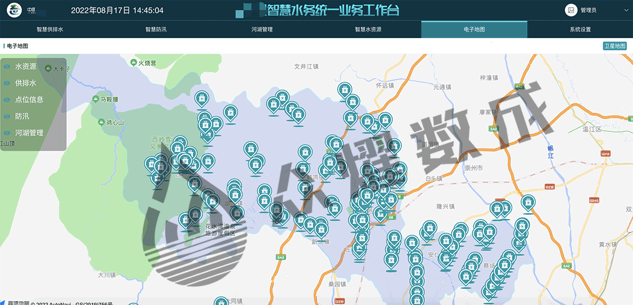Click the 桑园镇 town label

point(337,283)
